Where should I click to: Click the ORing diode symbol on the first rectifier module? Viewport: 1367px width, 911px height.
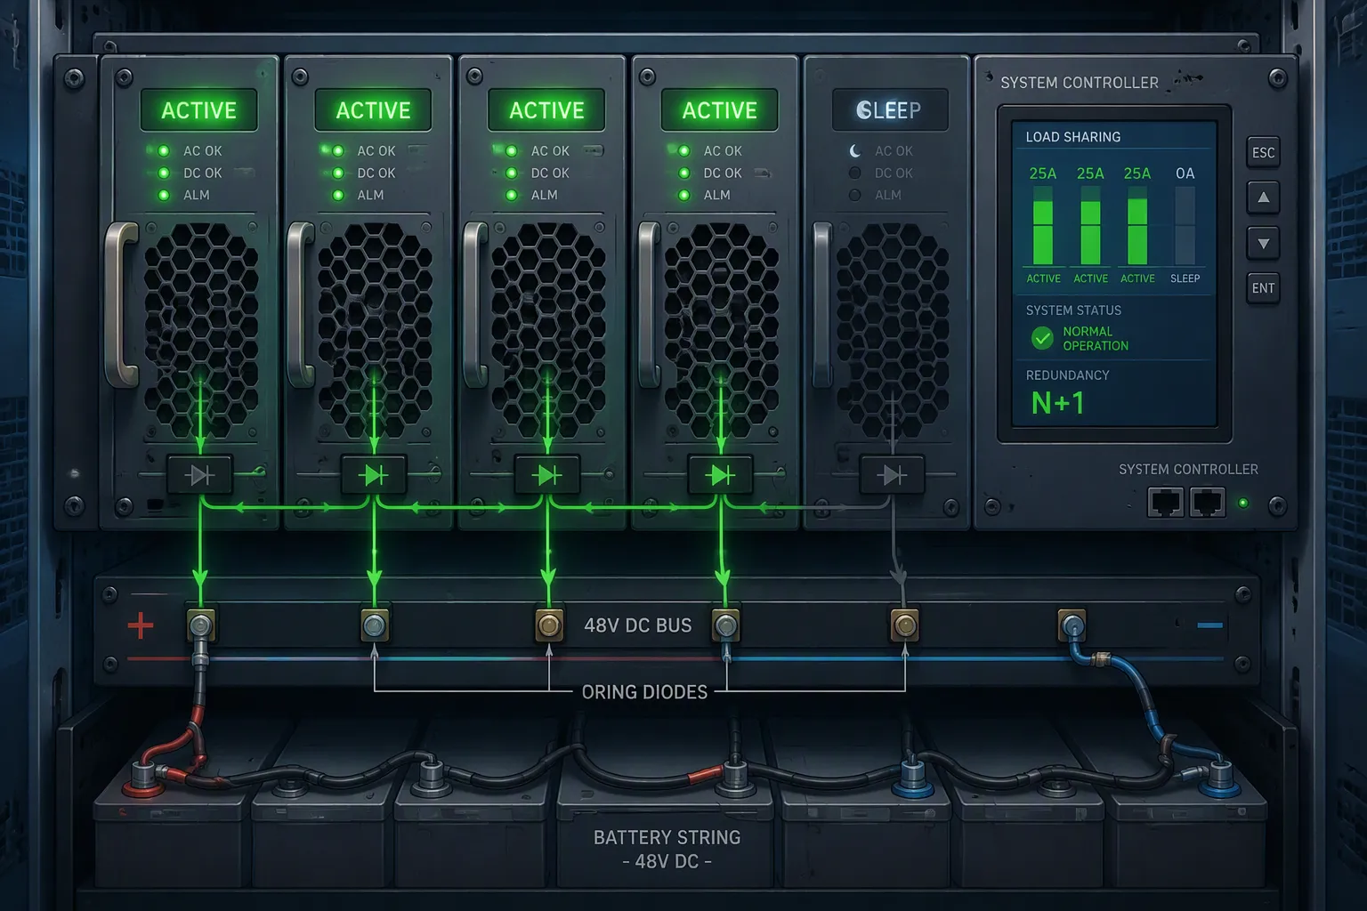click(200, 476)
